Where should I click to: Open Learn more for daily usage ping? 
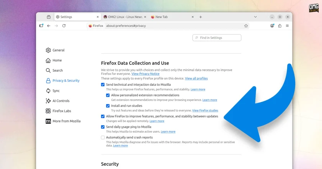(x=168, y=131)
